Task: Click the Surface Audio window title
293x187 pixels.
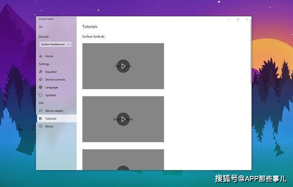Action: tap(46, 19)
